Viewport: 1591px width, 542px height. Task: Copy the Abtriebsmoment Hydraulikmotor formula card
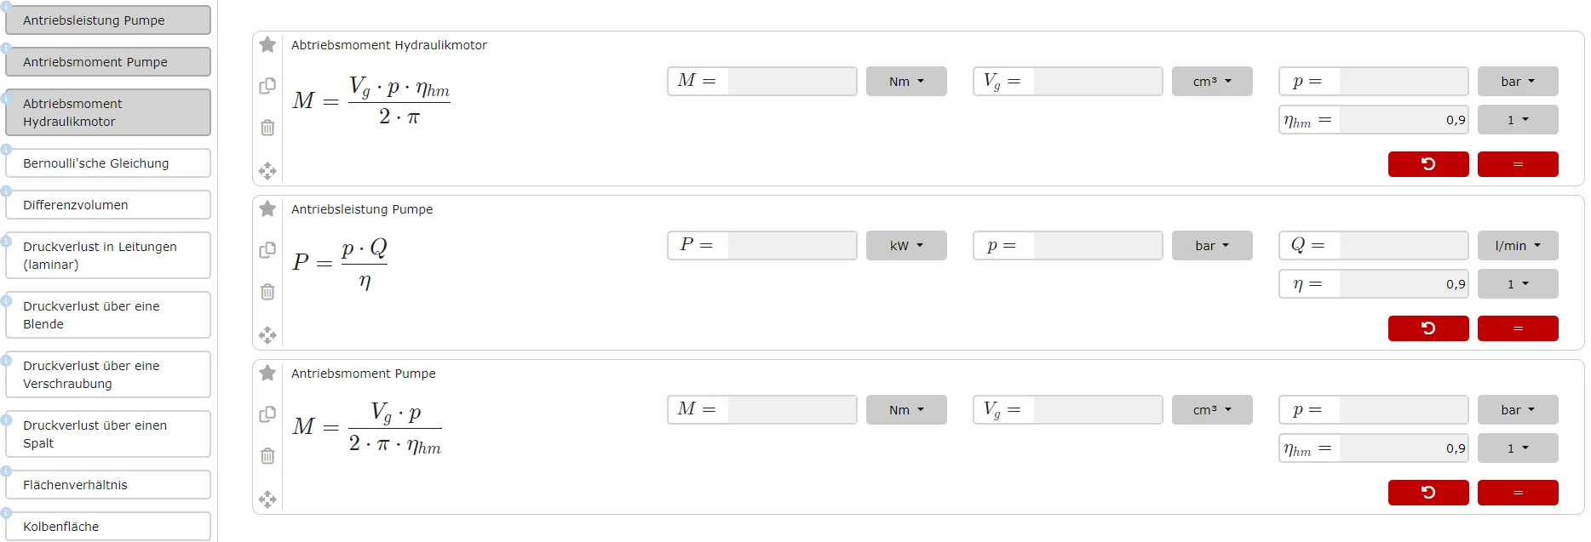(267, 86)
